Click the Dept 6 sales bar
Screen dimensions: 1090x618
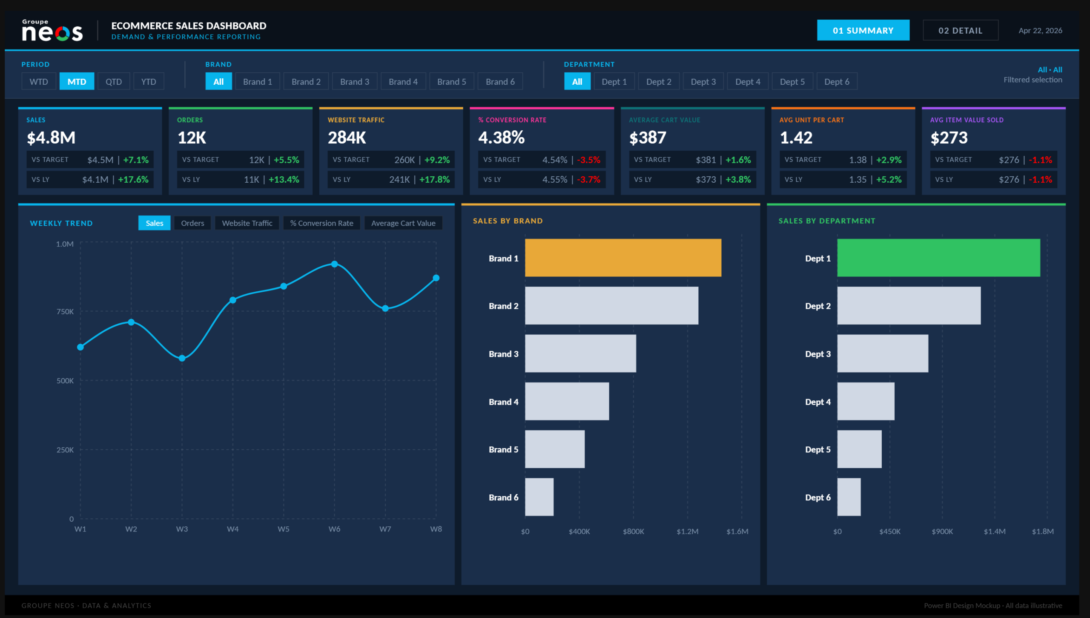pos(849,497)
